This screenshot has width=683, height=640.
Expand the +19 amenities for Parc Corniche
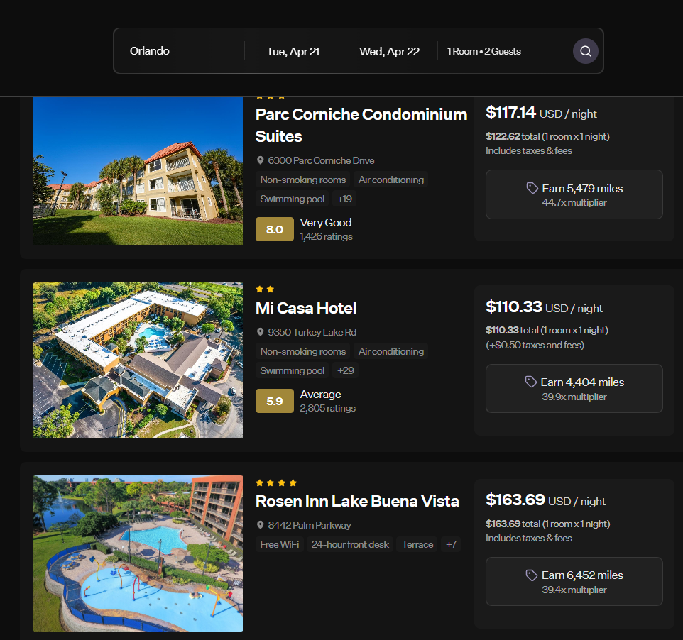pos(344,199)
